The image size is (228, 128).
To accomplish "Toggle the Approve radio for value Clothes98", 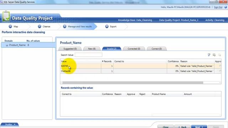I will pyautogui.click(x=220, y=71).
